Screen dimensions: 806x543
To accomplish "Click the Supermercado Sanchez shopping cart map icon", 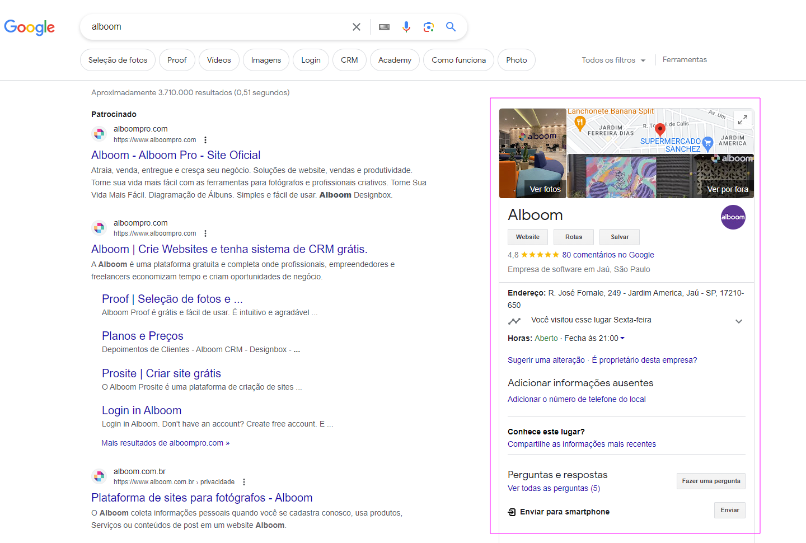I will point(707,143).
